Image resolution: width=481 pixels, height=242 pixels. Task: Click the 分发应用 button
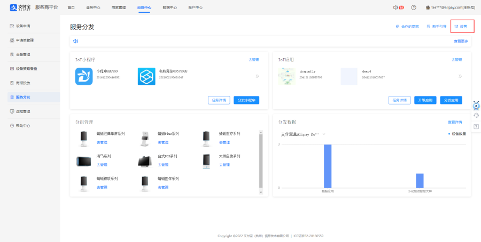coord(451,100)
